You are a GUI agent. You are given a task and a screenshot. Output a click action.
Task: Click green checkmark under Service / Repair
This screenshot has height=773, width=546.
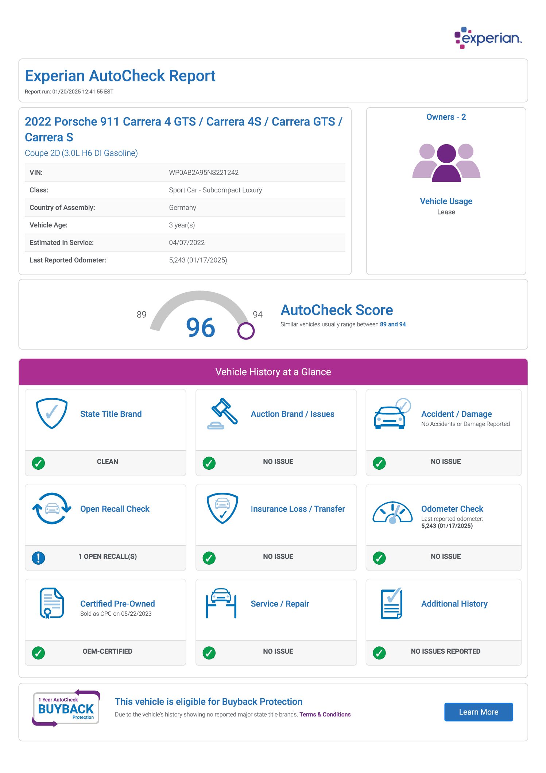pos(209,653)
